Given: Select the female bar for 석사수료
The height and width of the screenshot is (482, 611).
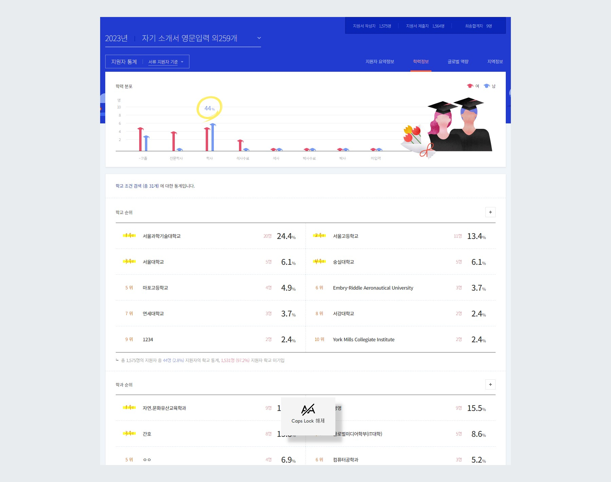Looking at the screenshot, I should pos(240,145).
